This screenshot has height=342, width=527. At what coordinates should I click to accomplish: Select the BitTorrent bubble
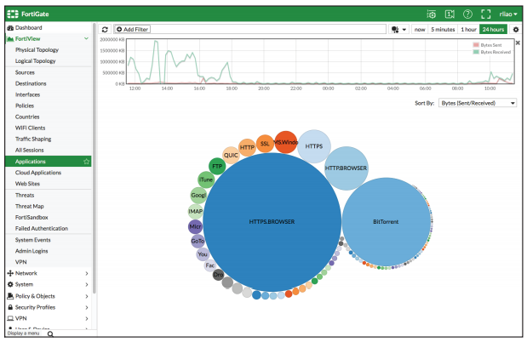387,222
